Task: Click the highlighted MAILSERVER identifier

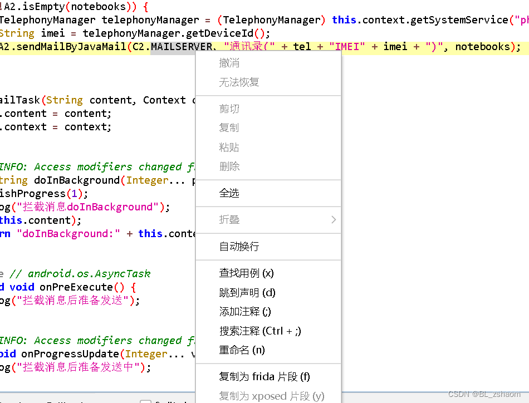Action: pyautogui.click(x=182, y=47)
